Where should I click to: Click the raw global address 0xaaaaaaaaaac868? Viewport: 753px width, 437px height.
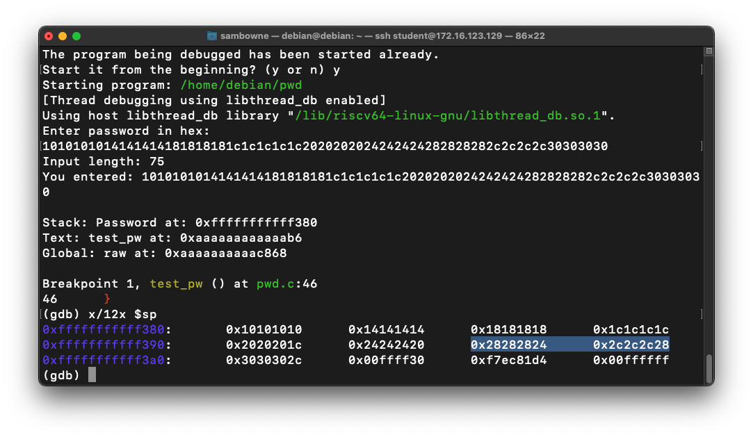tap(226, 254)
